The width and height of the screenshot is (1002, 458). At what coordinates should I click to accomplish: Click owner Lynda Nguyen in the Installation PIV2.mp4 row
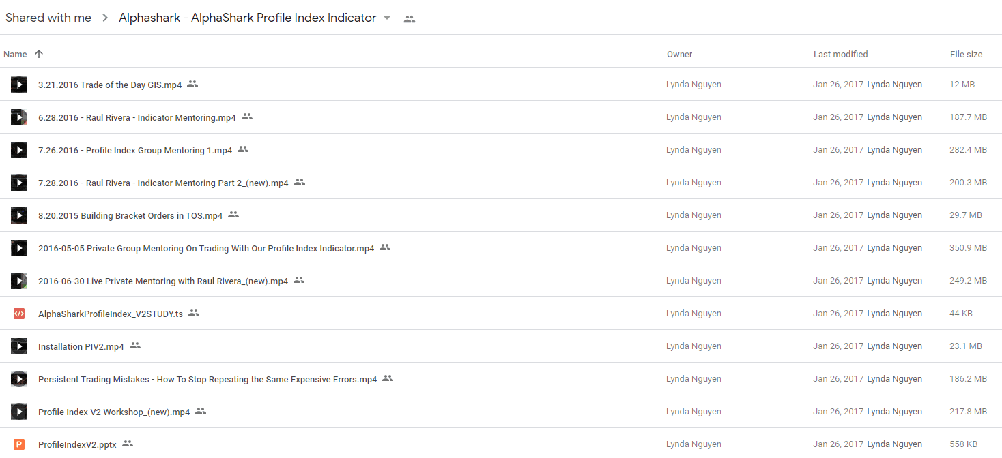click(x=693, y=346)
